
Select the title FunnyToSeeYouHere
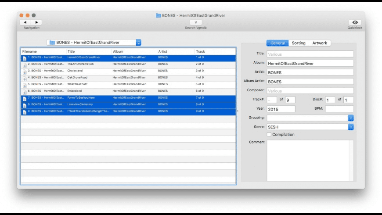[x=81, y=98]
